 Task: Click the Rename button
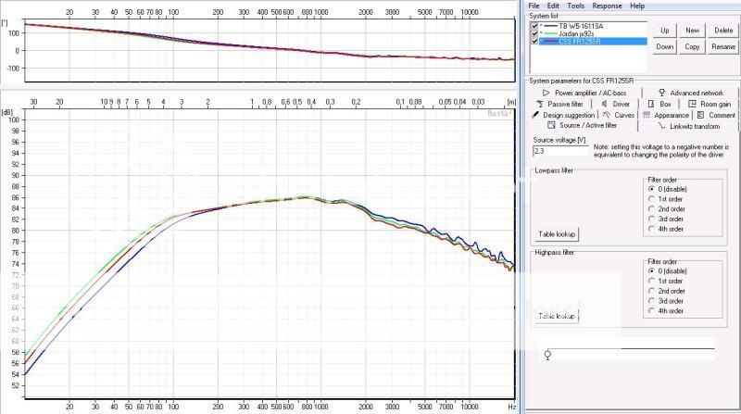coord(722,46)
